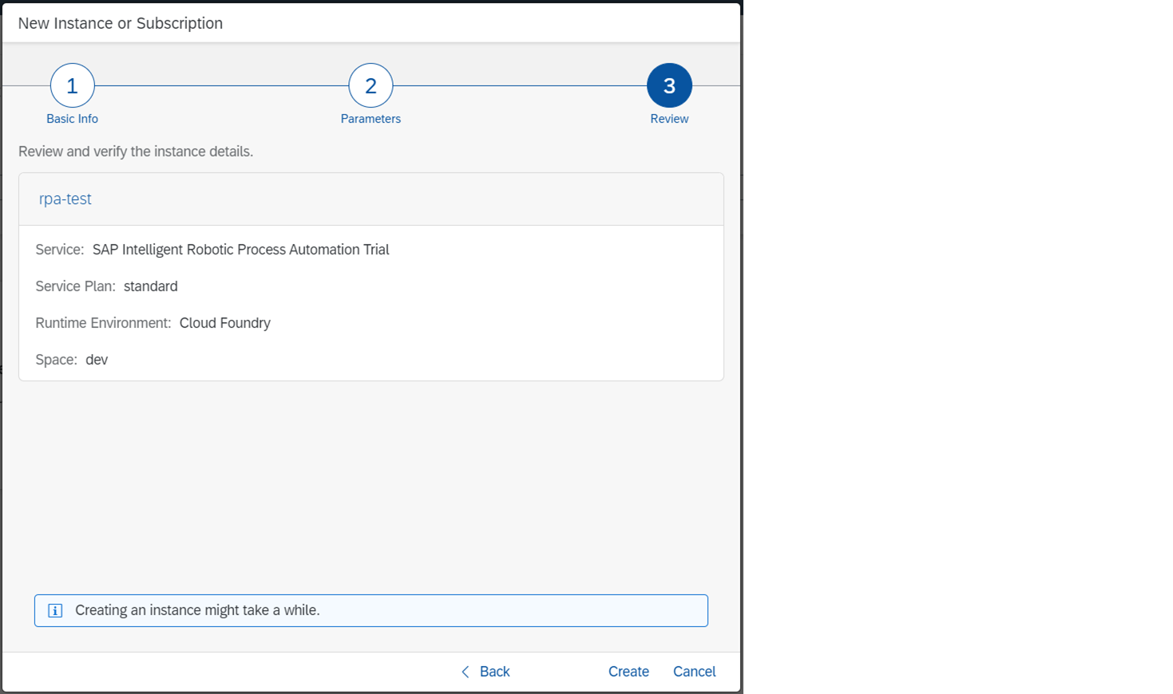Cancel the new instance dialog
Screen dimensions: 1173x694
click(x=694, y=672)
